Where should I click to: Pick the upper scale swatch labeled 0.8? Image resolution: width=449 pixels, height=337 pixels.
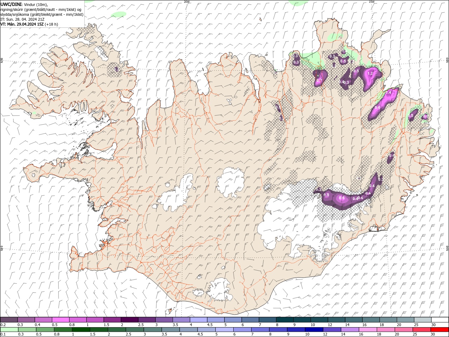78,319
